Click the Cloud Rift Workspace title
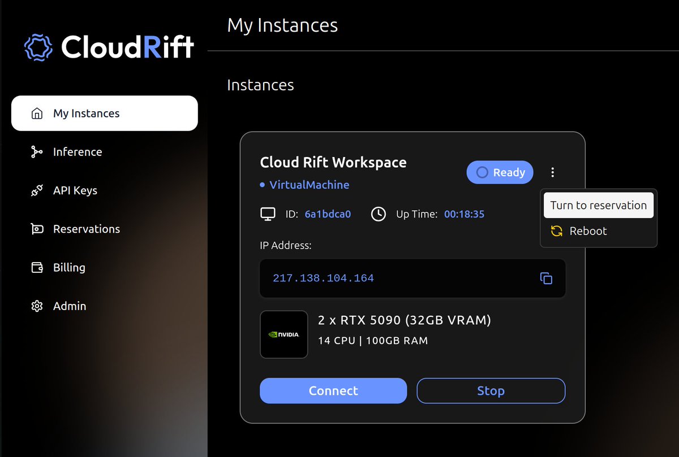 333,163
